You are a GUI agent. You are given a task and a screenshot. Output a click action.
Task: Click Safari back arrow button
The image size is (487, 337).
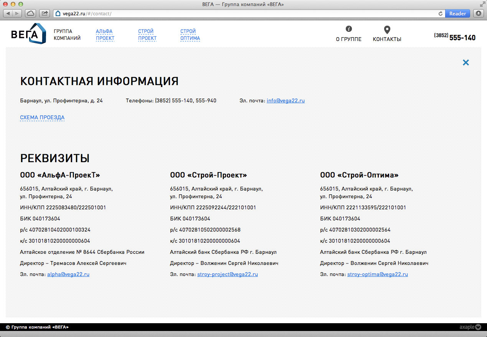(x=8, y=13)
